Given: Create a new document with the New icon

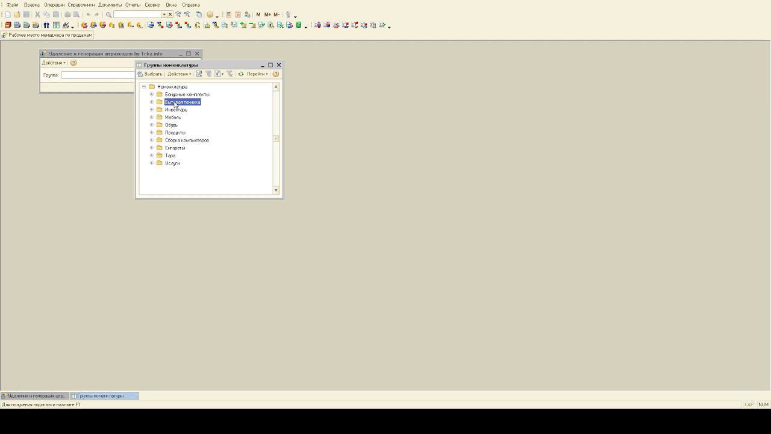Looking at the screenshot, I should 8,14.
